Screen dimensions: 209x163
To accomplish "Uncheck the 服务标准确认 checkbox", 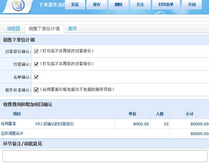I will [36, 90].
